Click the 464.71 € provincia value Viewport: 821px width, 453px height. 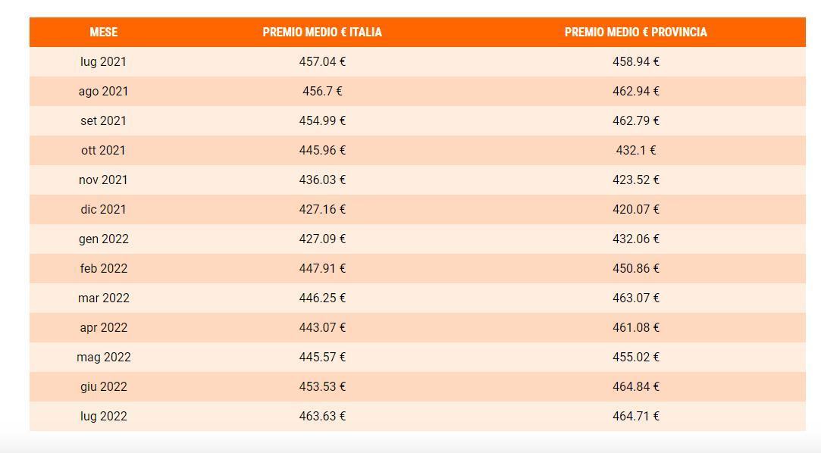click(635, 416)
